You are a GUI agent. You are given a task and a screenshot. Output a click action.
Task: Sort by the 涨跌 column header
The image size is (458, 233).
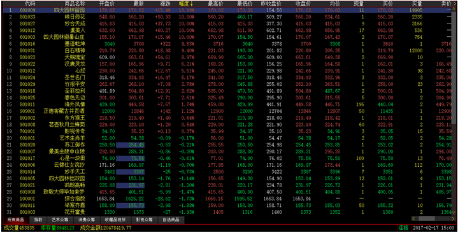pyautogui.click(x=166, y=4)
